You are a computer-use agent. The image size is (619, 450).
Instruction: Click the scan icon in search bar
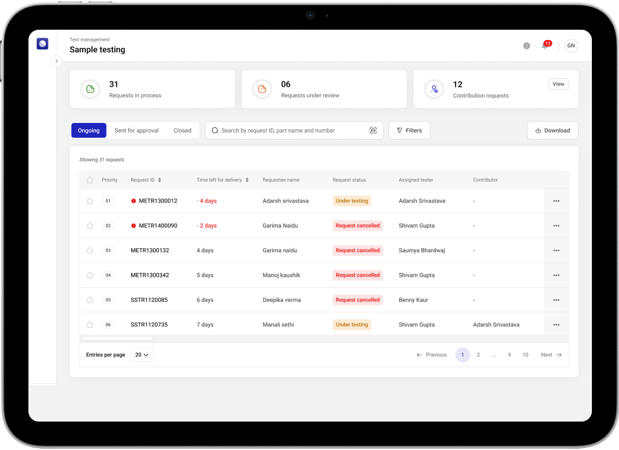373,131
